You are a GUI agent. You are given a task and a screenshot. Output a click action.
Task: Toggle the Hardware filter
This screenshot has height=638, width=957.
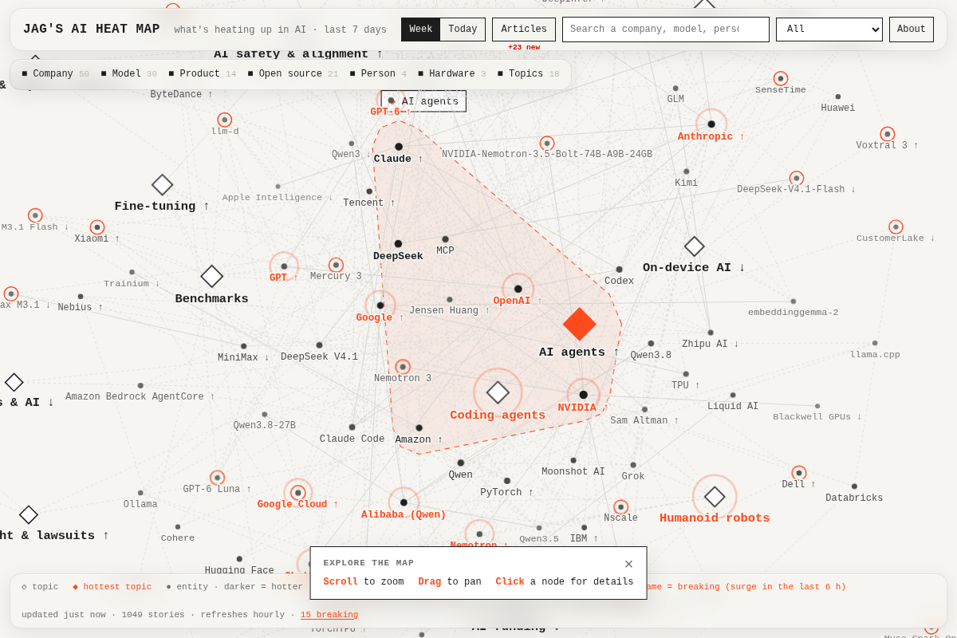click(x=451, y=74)
